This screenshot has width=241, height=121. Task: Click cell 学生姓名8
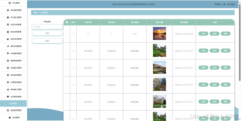111,51
